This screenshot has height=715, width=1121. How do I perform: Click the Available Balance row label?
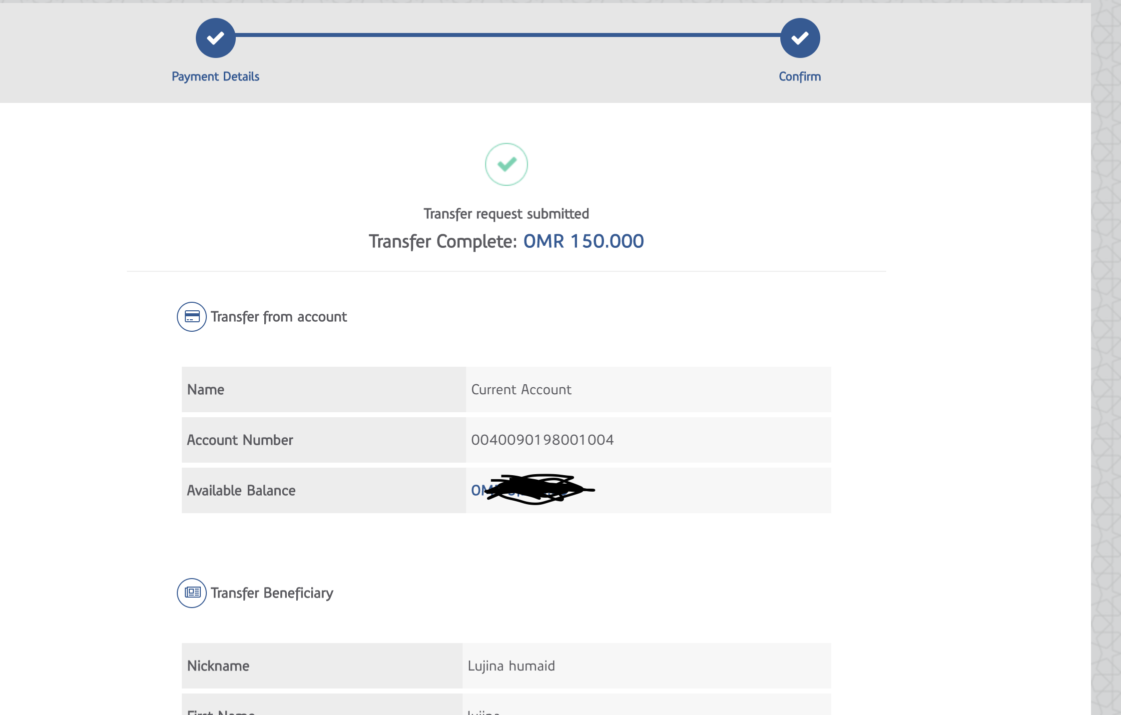coord(241,491)
